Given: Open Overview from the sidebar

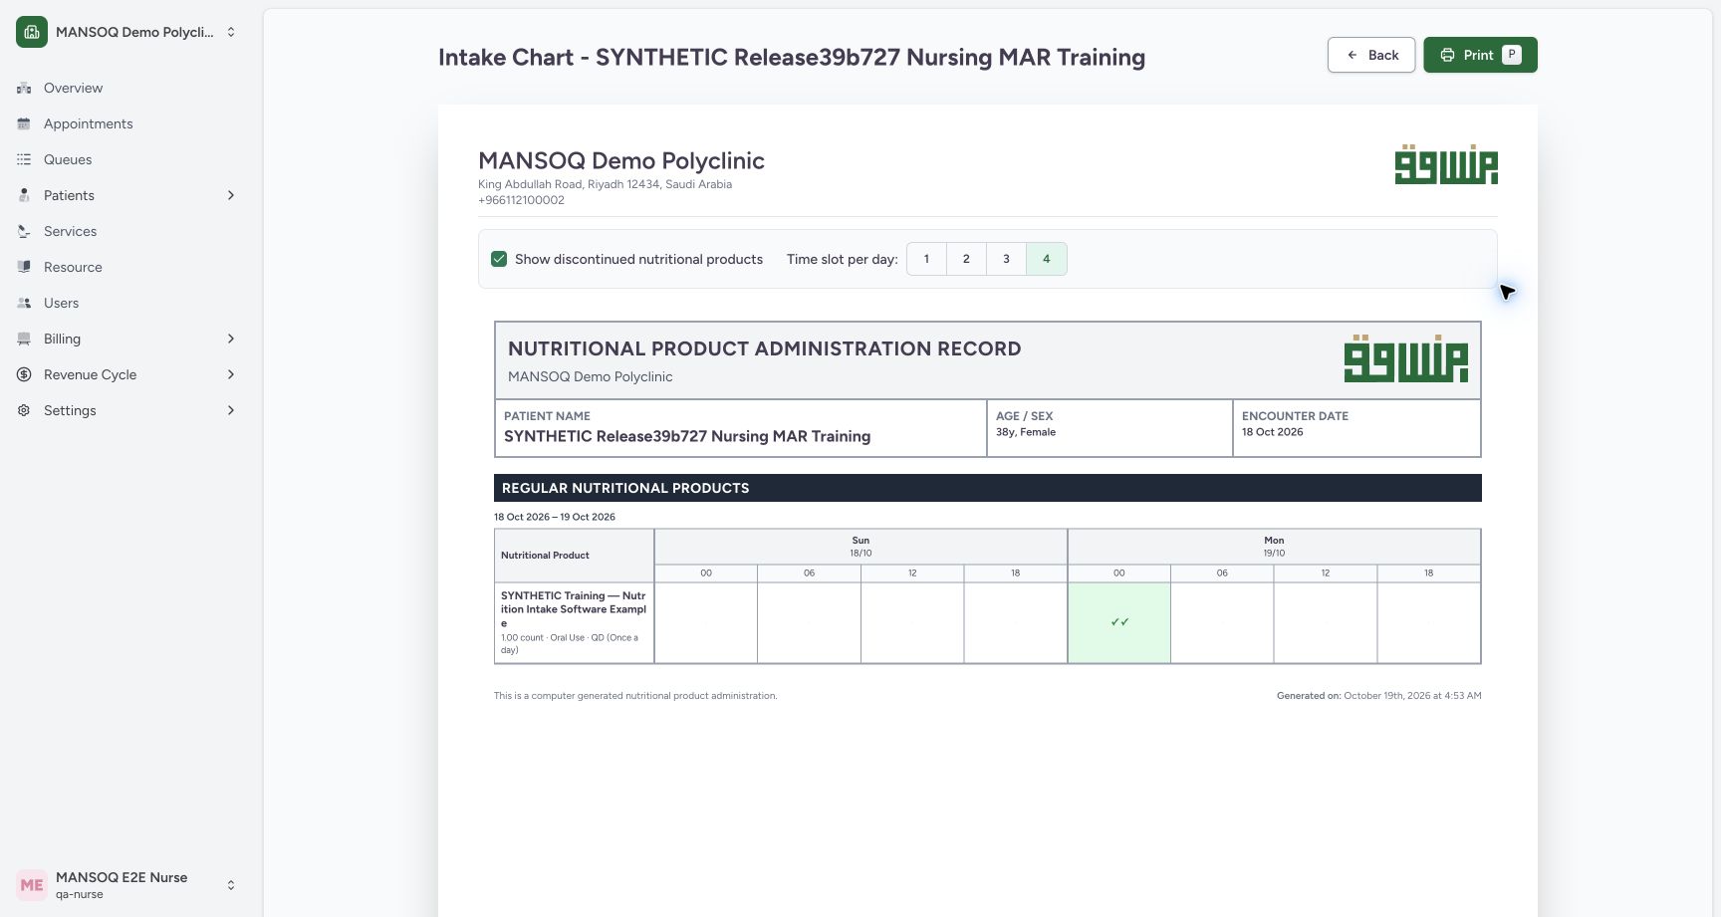Looking at the screenshot, I should (73, 88).
